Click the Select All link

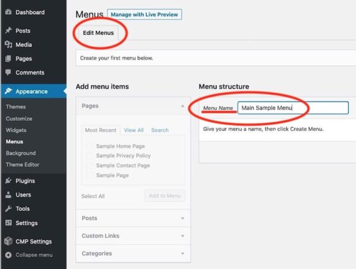(93, 196)
